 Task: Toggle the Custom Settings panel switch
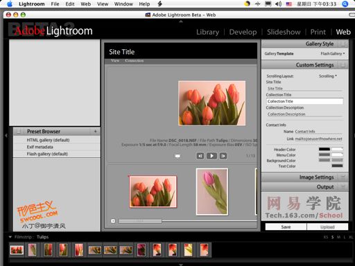click(343, 65)
